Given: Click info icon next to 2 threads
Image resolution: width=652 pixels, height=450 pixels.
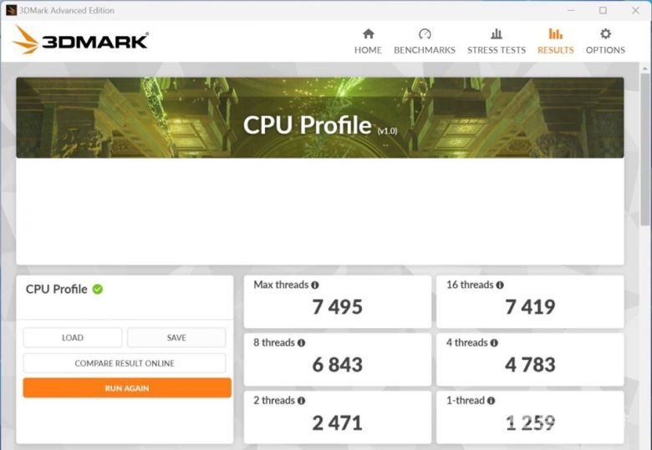Looking at the screenshot, I should tap(302, 401).
